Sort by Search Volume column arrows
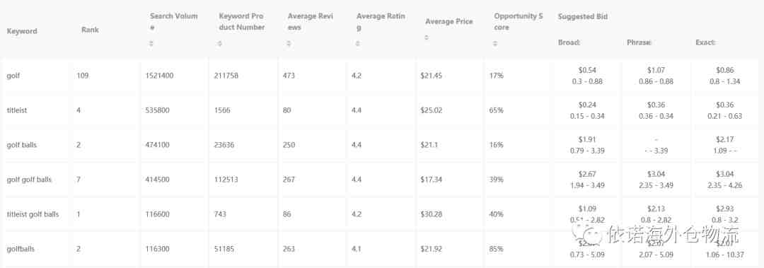 tap(151, 43)
